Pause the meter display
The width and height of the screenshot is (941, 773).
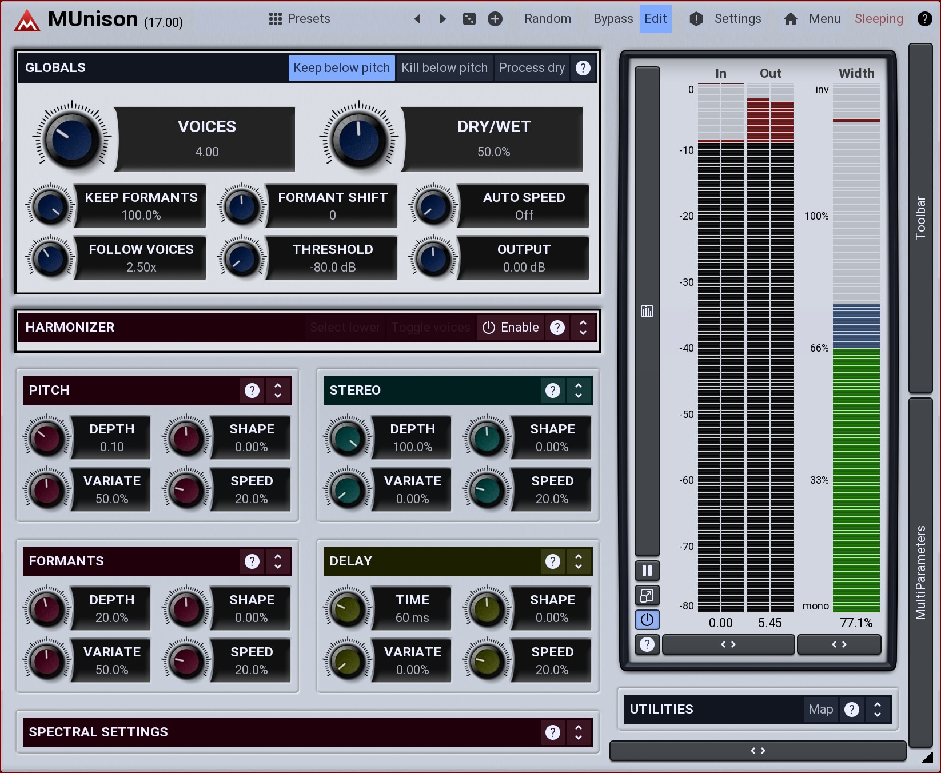647,571
